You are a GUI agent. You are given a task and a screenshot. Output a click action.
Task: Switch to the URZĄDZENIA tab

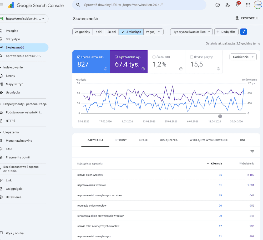169,140
